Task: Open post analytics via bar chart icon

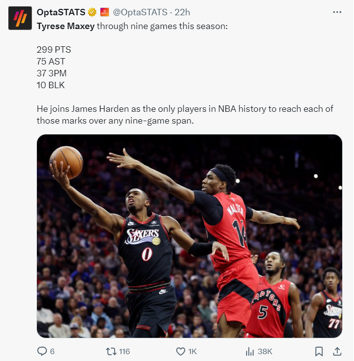Action: [250, 351]
